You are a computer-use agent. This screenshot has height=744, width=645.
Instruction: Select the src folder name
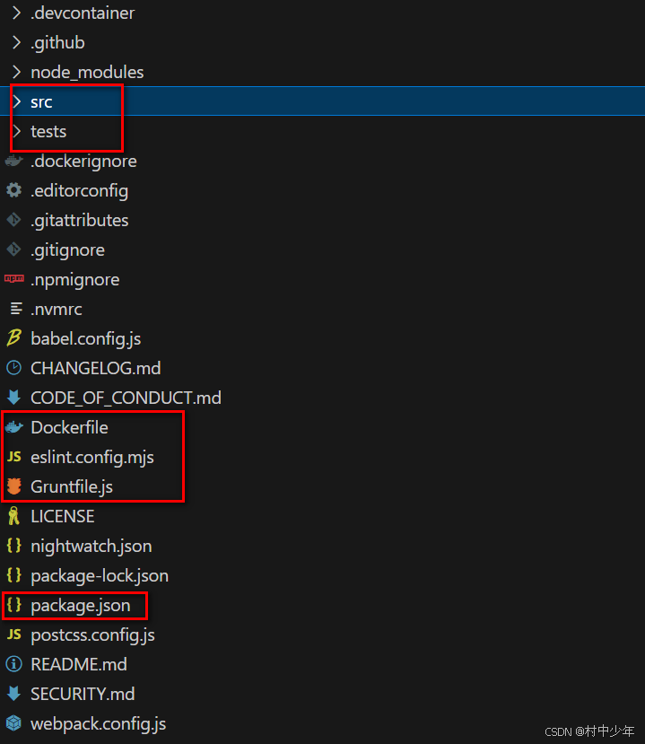pos(41,102)
